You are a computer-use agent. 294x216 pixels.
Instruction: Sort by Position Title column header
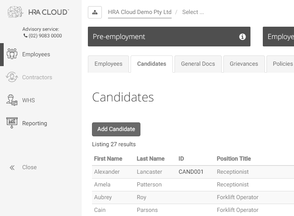[234, 159]
